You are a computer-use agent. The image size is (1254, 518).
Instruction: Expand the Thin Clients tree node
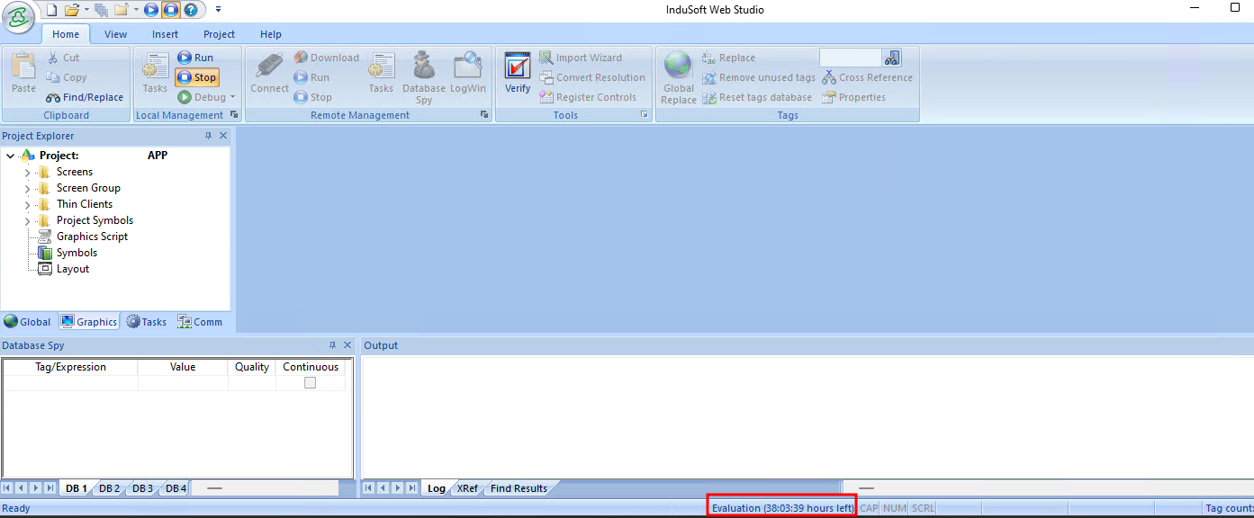click(x=27, y=204)
